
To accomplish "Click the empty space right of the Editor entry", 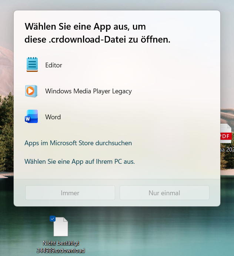I will pos(148,65).
